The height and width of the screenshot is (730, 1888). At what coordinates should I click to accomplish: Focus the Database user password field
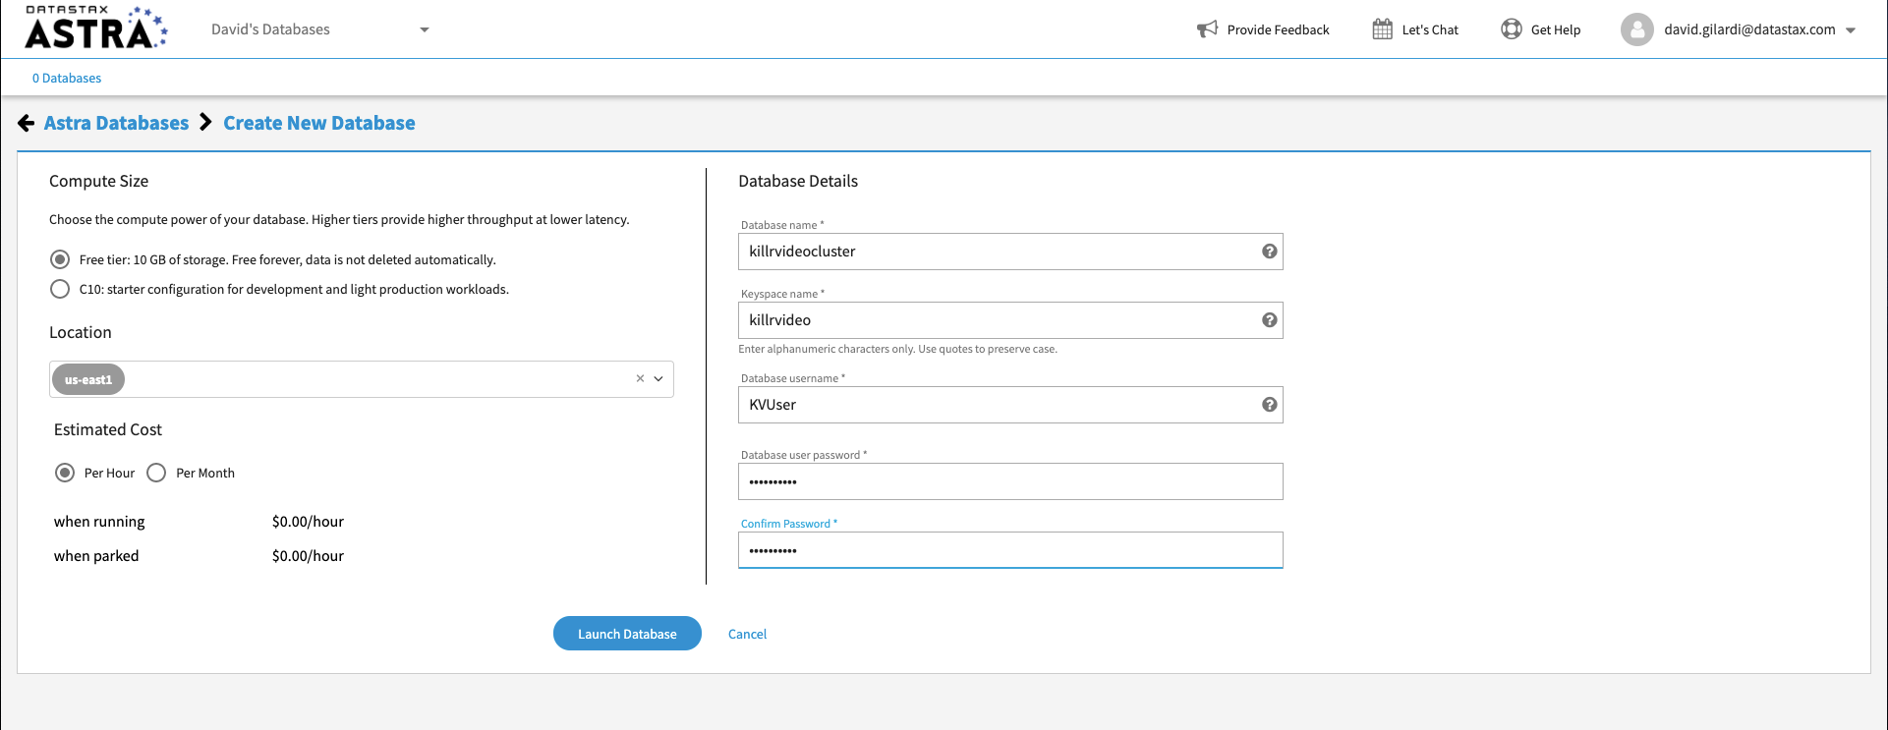tap(1010, 481)
